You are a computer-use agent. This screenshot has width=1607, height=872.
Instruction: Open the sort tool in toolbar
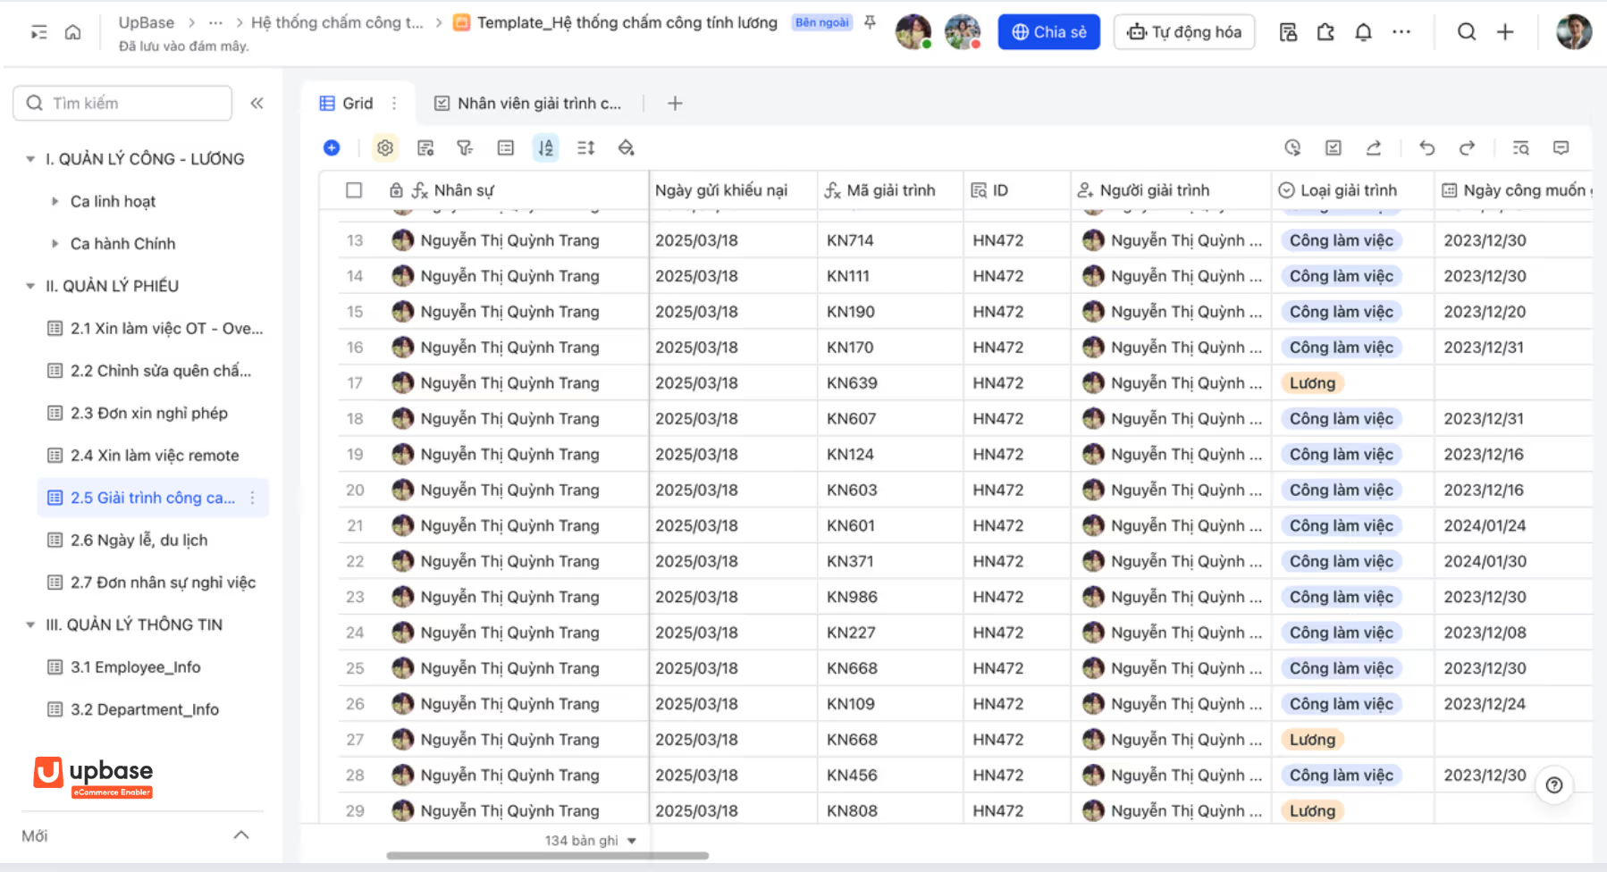[546, 147]
